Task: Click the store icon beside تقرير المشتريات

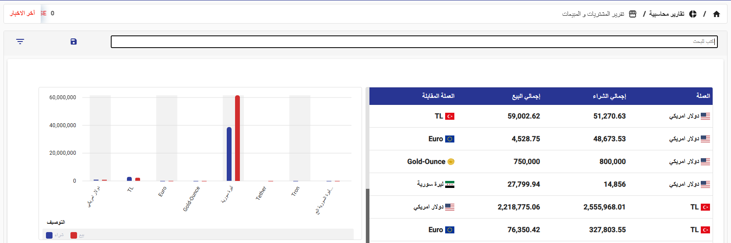Action: pyautogui.click(x=633, y=14)
